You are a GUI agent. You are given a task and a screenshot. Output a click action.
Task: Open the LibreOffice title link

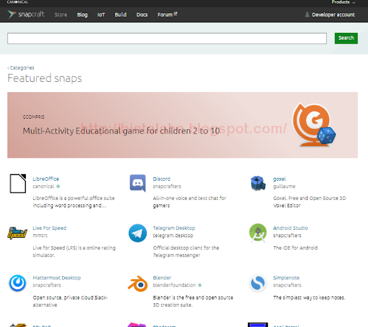(46, 179)
